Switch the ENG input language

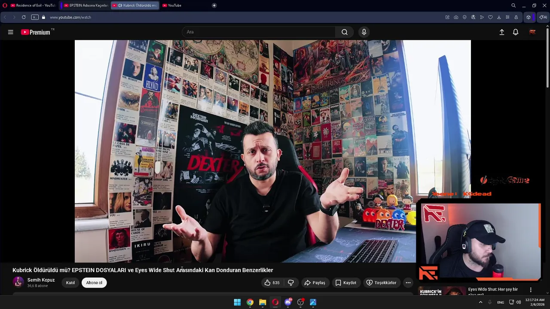tap(501, 302)
